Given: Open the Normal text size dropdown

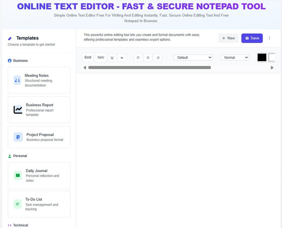Looking at the screenshot, I should pos(235,58).
